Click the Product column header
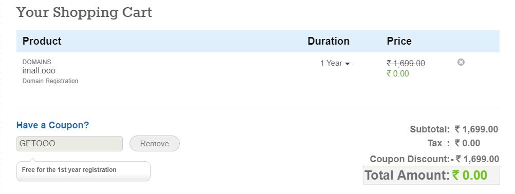 pos(42,41)
